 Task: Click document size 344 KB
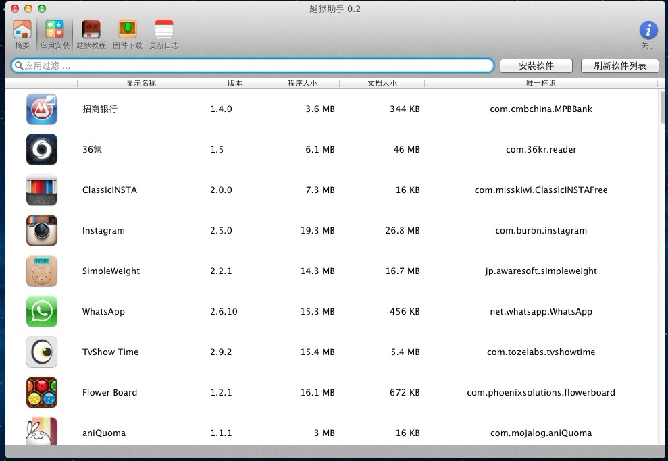pyautogui.click(x=405, y=109)
